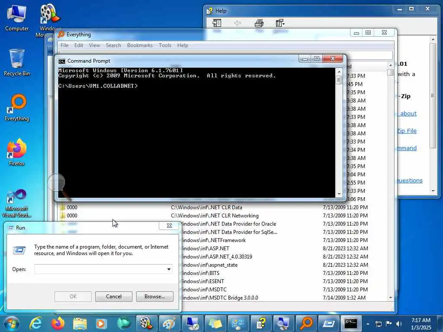This screenshot has height=332, width=443.
Task: Expand the Open combo box dropdown arrow
Action: pos(169,269)
